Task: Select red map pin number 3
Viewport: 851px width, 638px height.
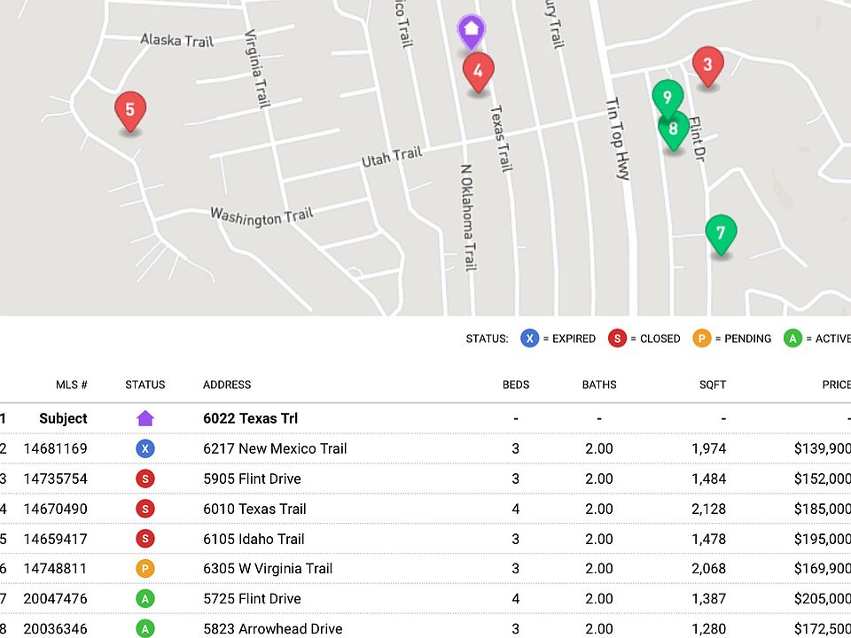Action: coord(707,66)
